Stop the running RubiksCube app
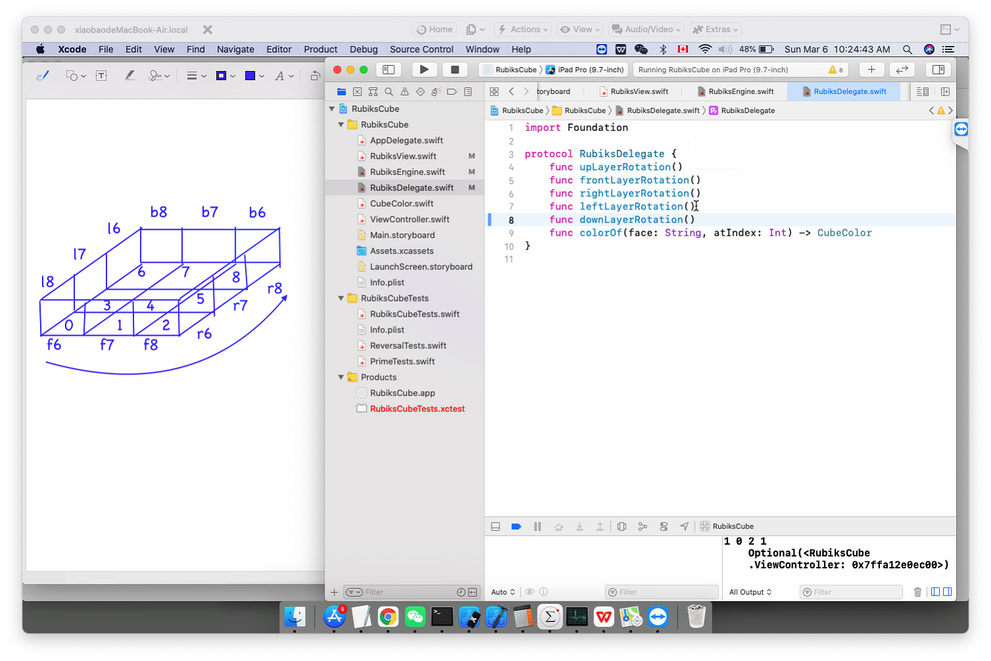This screenshot has width=991, height=661. click(x=455, y=70)
